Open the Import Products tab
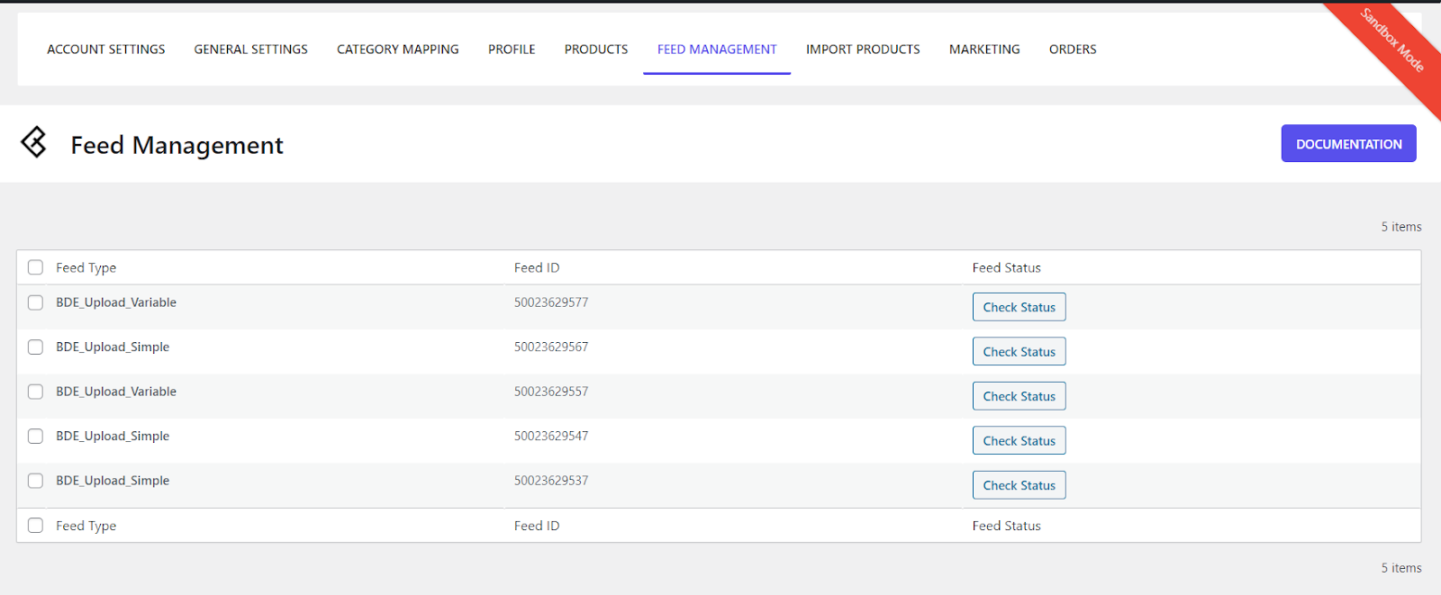Image resolution: width=1441 pixels, height=595 pixels. click(x=863, y=50)
